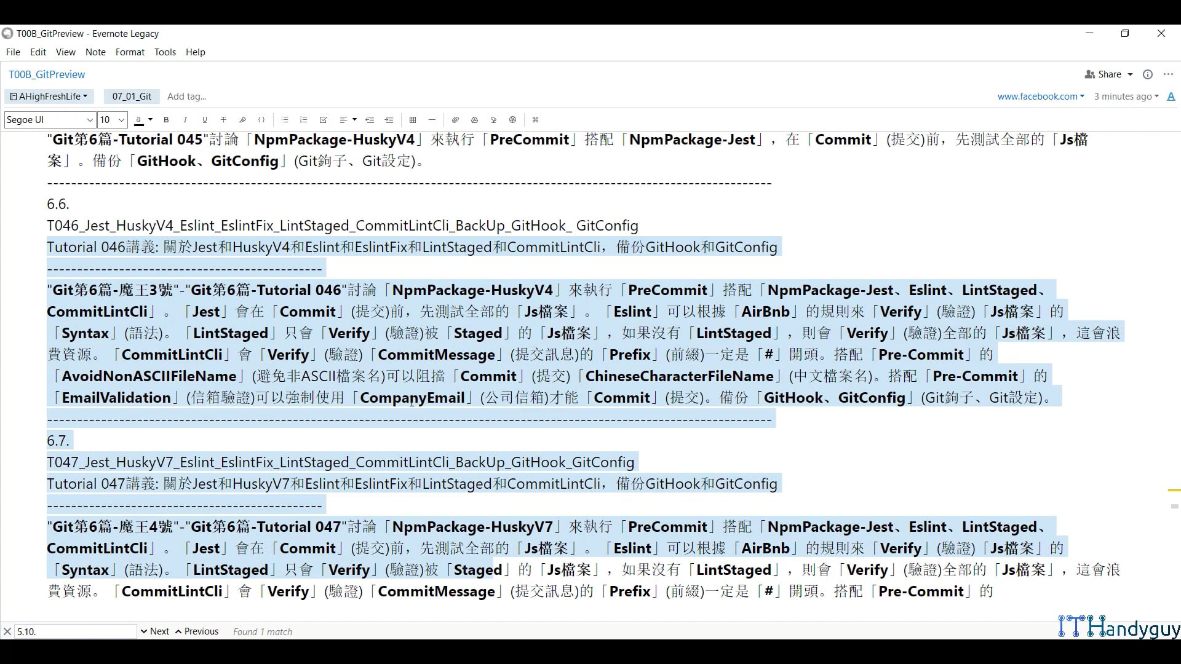Expand the AHighFreshLife notebook selector
The height and width of the screenshot is (664, 1181).
tap(48, 96)
